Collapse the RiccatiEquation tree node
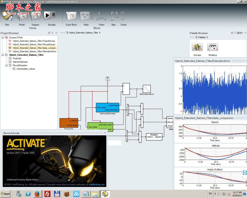Screen dimensions: 247x198 [x=6, y=65]
